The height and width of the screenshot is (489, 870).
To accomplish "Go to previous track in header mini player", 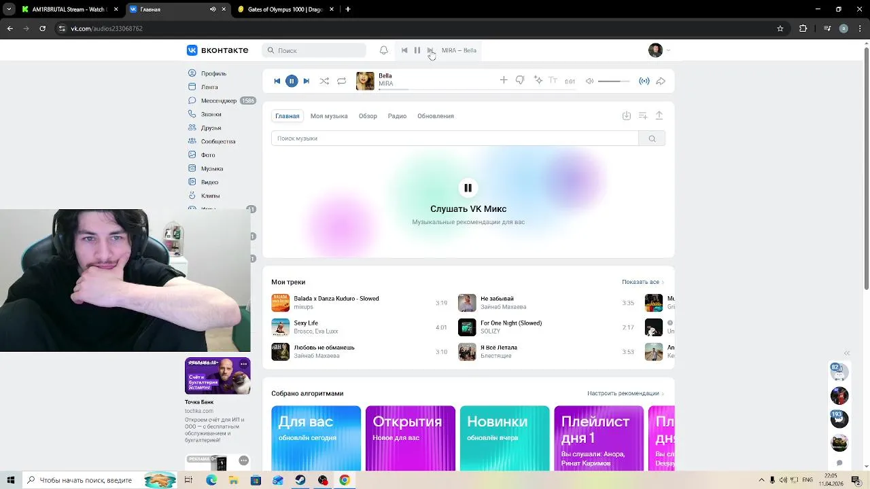I will pos(404,50).
